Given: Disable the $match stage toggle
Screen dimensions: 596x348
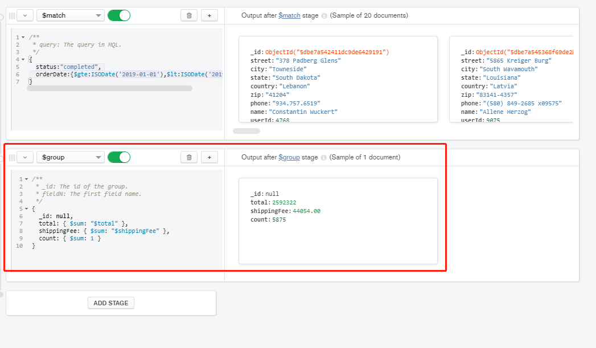Looking at the screenshot, I should [119, 15].
